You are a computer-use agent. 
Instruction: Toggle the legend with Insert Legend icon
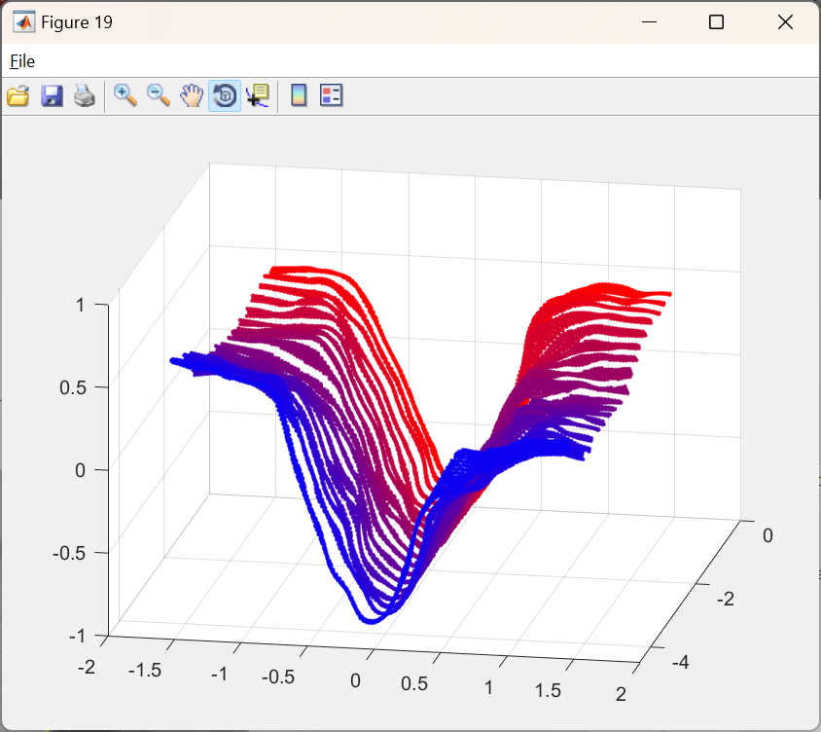332,95
